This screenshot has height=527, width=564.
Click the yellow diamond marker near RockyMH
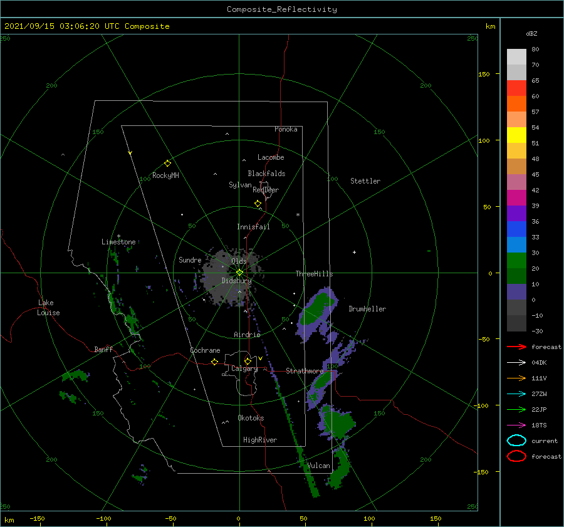(x=167, y=164)
